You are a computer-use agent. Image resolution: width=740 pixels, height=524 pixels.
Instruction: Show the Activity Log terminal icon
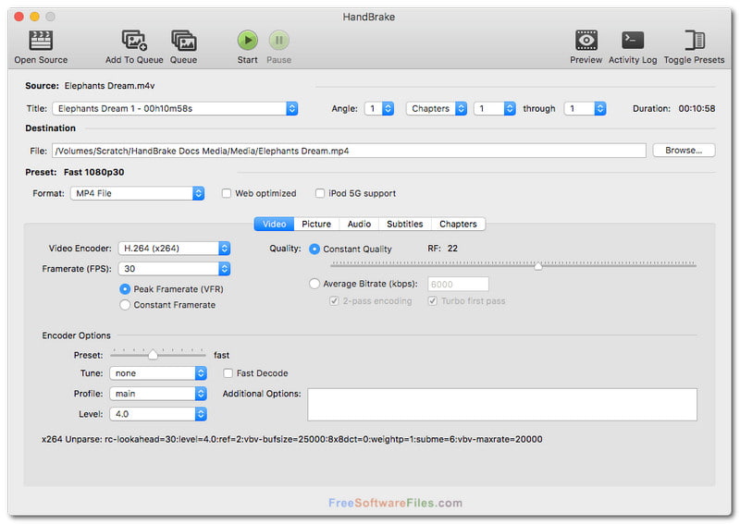pos(633,41)
